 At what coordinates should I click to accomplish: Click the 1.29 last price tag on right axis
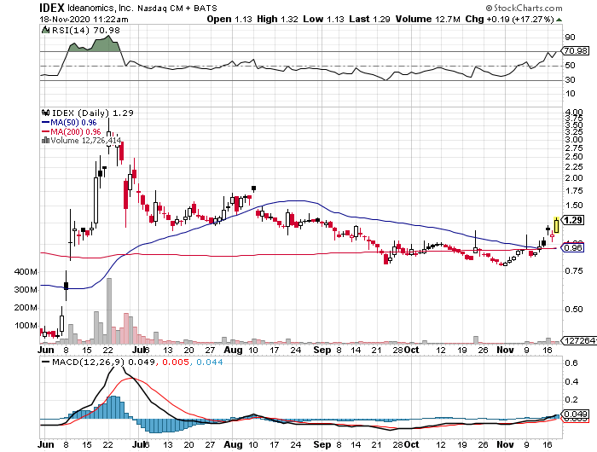573,220
